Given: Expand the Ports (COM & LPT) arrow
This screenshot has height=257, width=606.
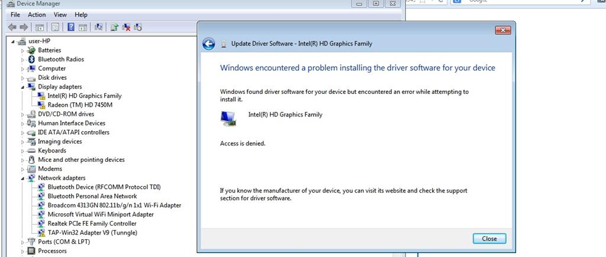Looking at the screenshot, I should (x=23, y=242).
